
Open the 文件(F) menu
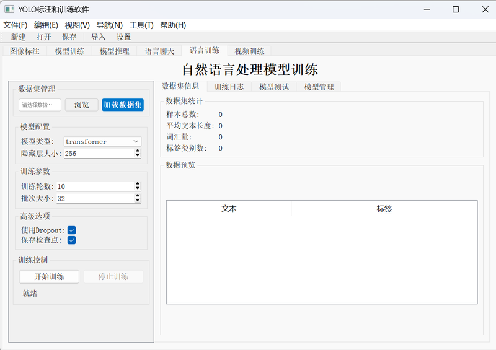[x=15, y=25]
